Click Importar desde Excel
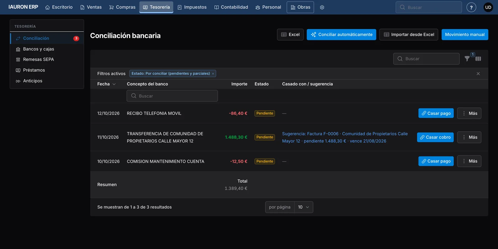The image size is (498, 249). click(x=409, y=35)
